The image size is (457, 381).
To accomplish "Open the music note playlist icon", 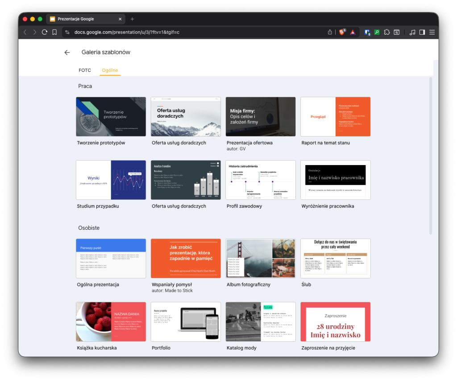I will pos(412,32).
